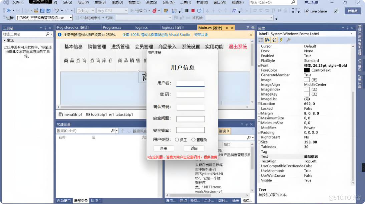
Task: Click the Property Pages wrench icon
Action: (x=288, y=40)
